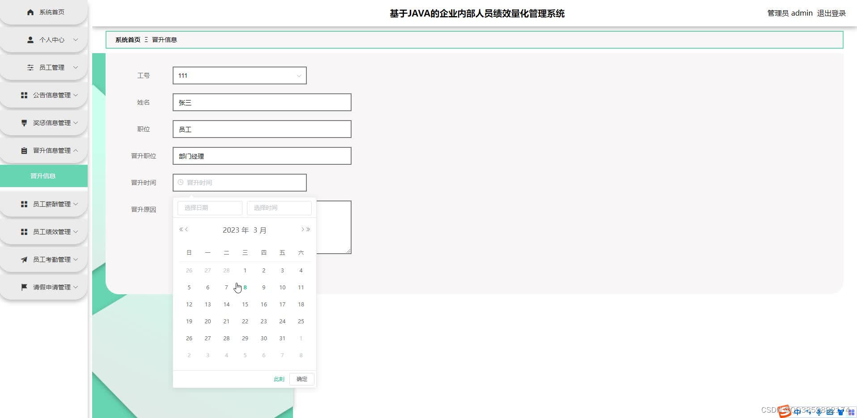This screenshot has height=418, width=857.
Task: Expand the 员工绩效管理 menu chevron
Action: [x=76, y=232]
